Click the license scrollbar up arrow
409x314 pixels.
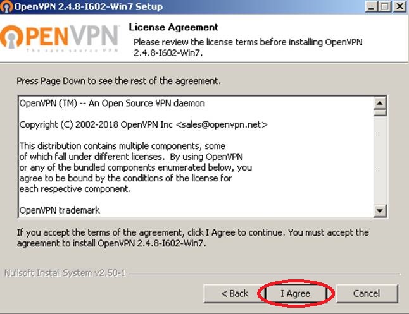pos(380,103)
